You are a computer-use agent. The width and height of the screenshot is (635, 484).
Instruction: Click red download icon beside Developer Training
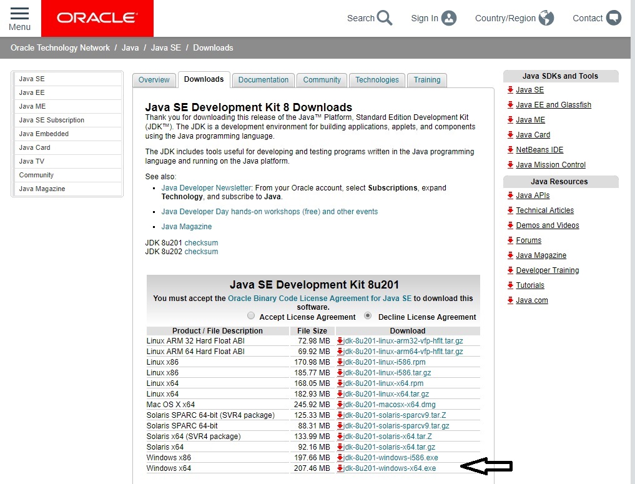(x=510, y=270)
